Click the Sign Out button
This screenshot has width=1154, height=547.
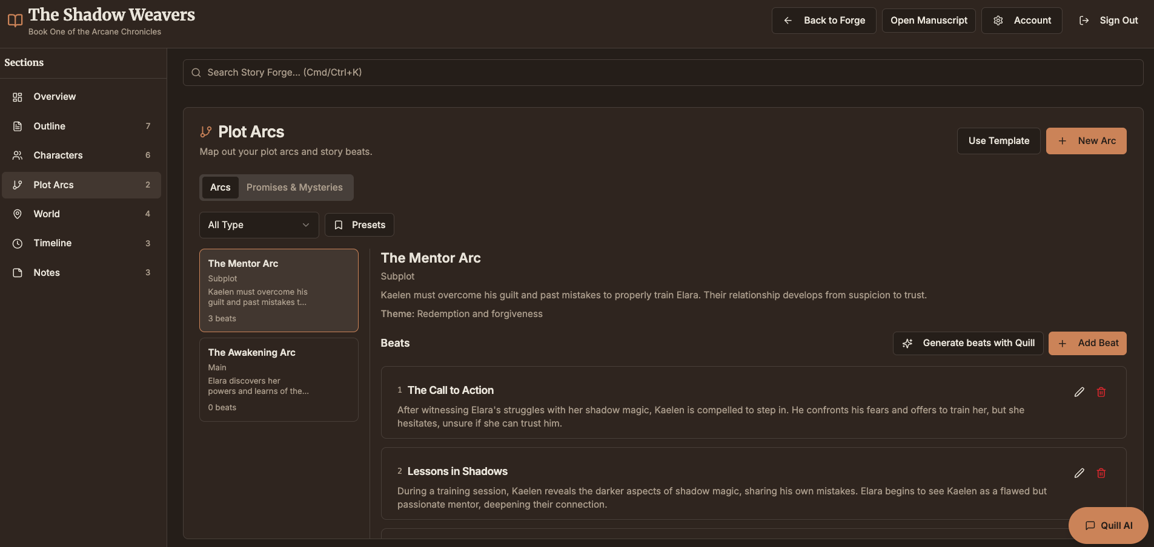click(1108, 21)
